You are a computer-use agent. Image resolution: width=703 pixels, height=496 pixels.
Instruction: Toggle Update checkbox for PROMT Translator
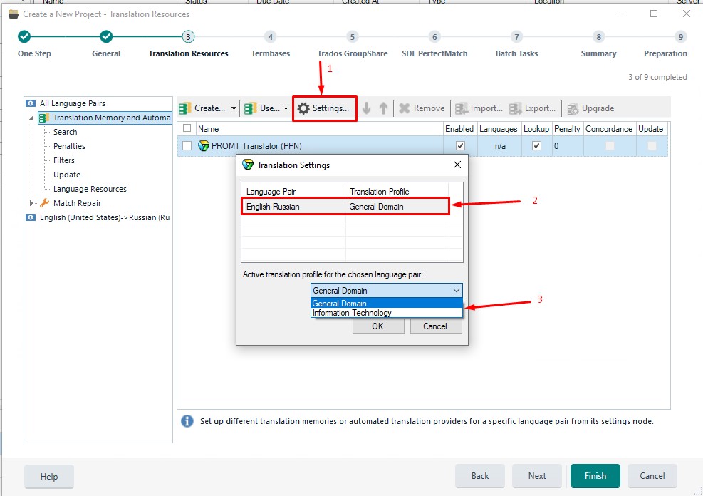(652, 146)
